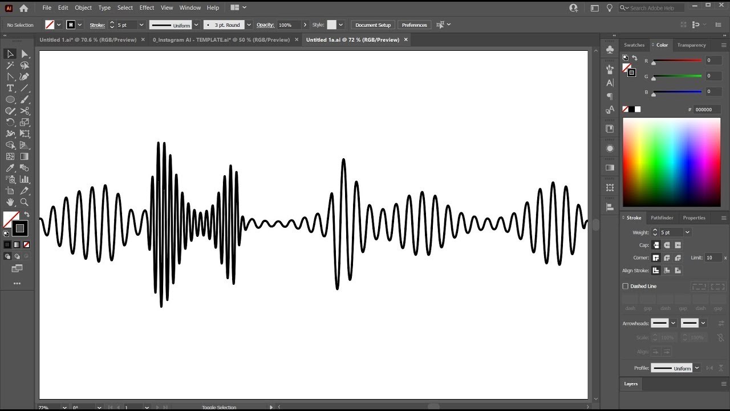Pick the Scissors tool
Viewport: 730px width, 411px height.
click(x=25, y=111)
